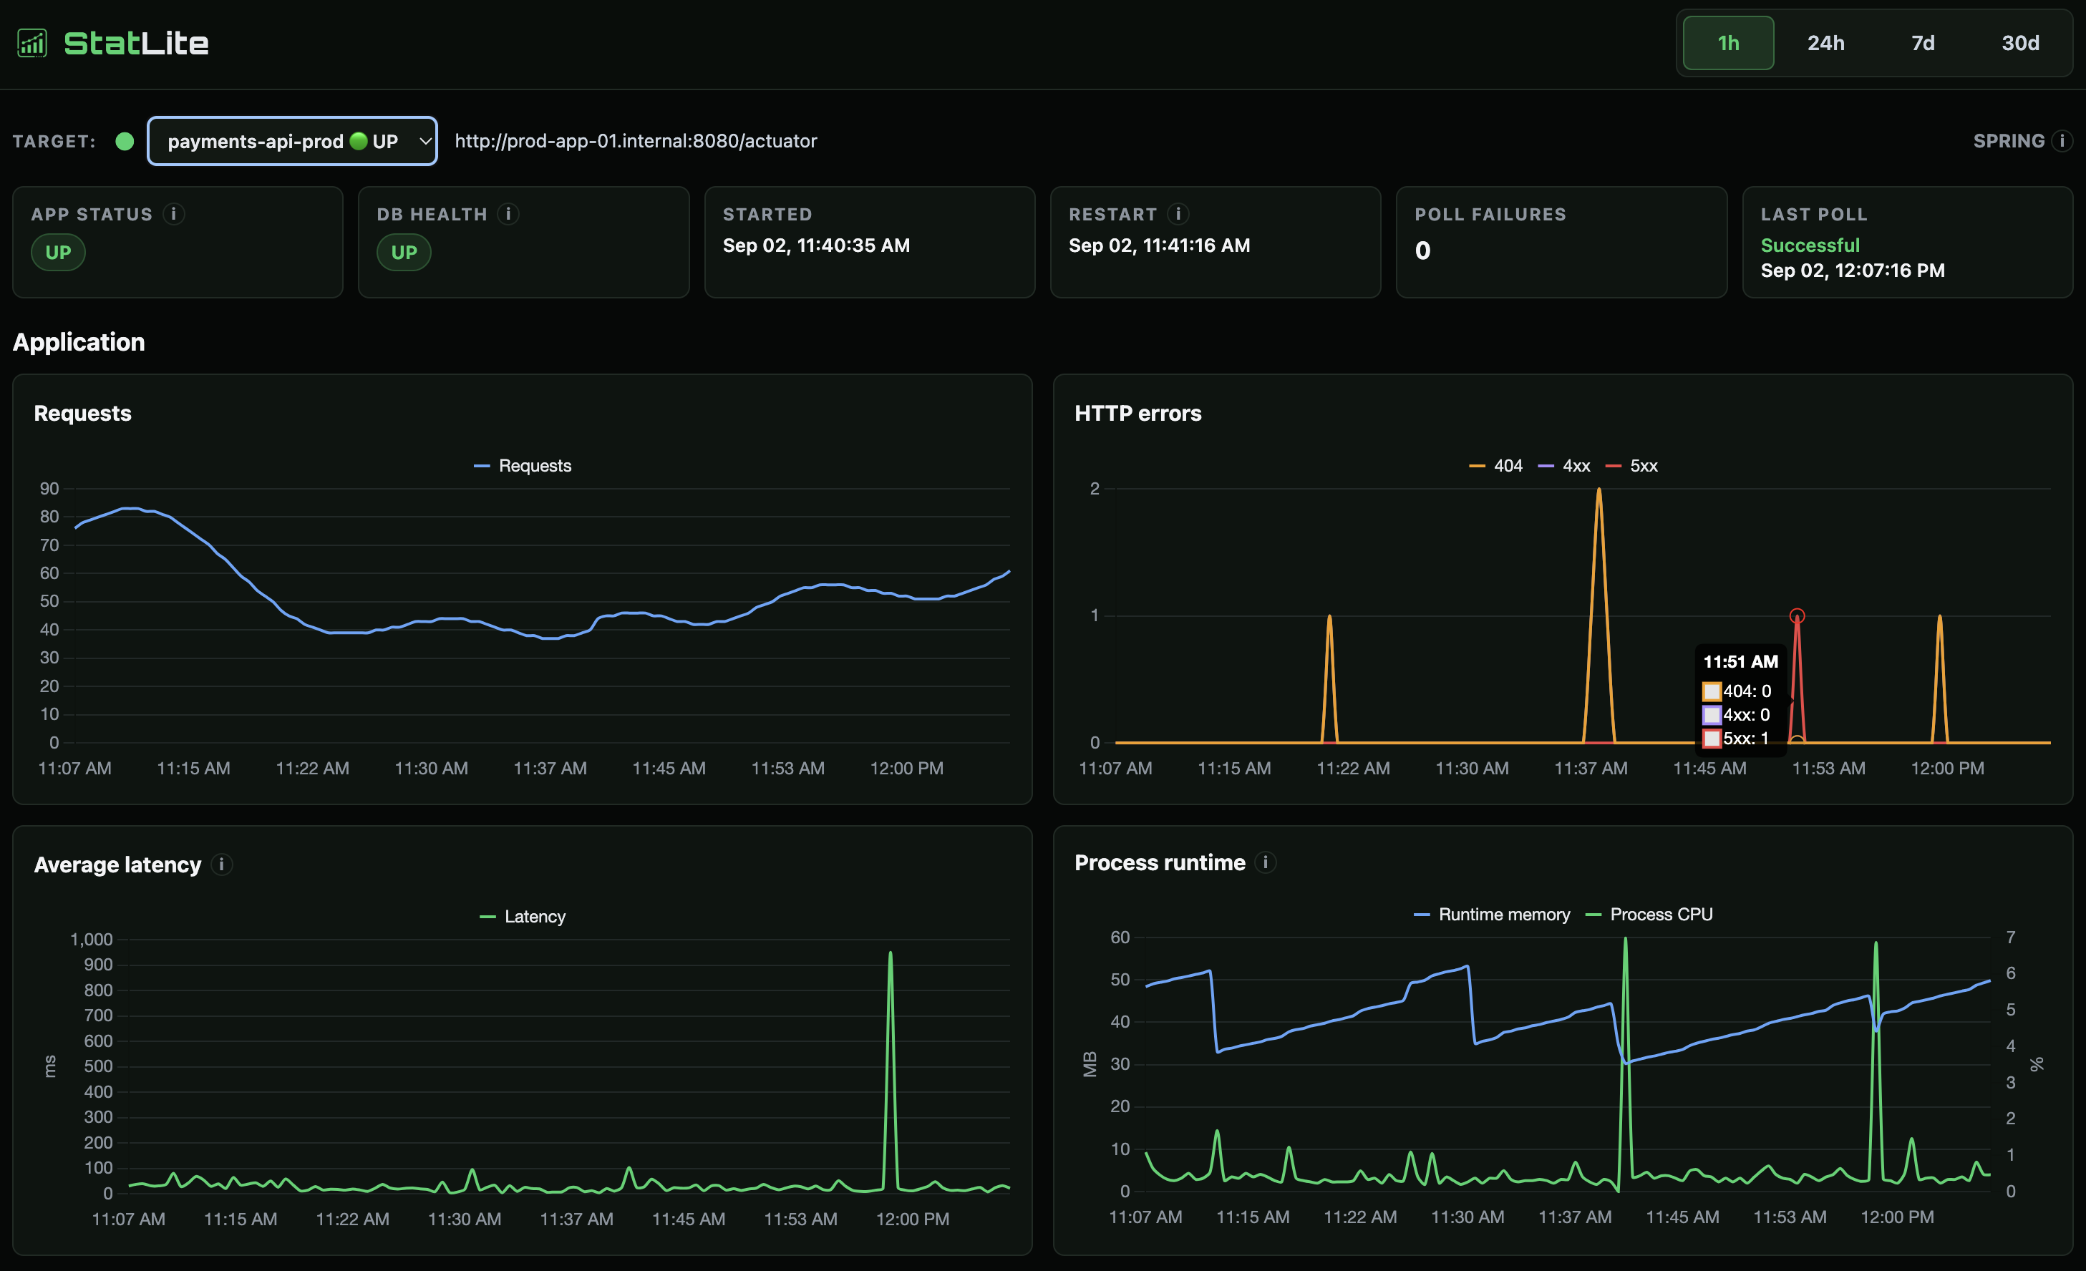Click the 5xx color swatch in tooltip
2086x1271 pixels.
coord(1711,738)
